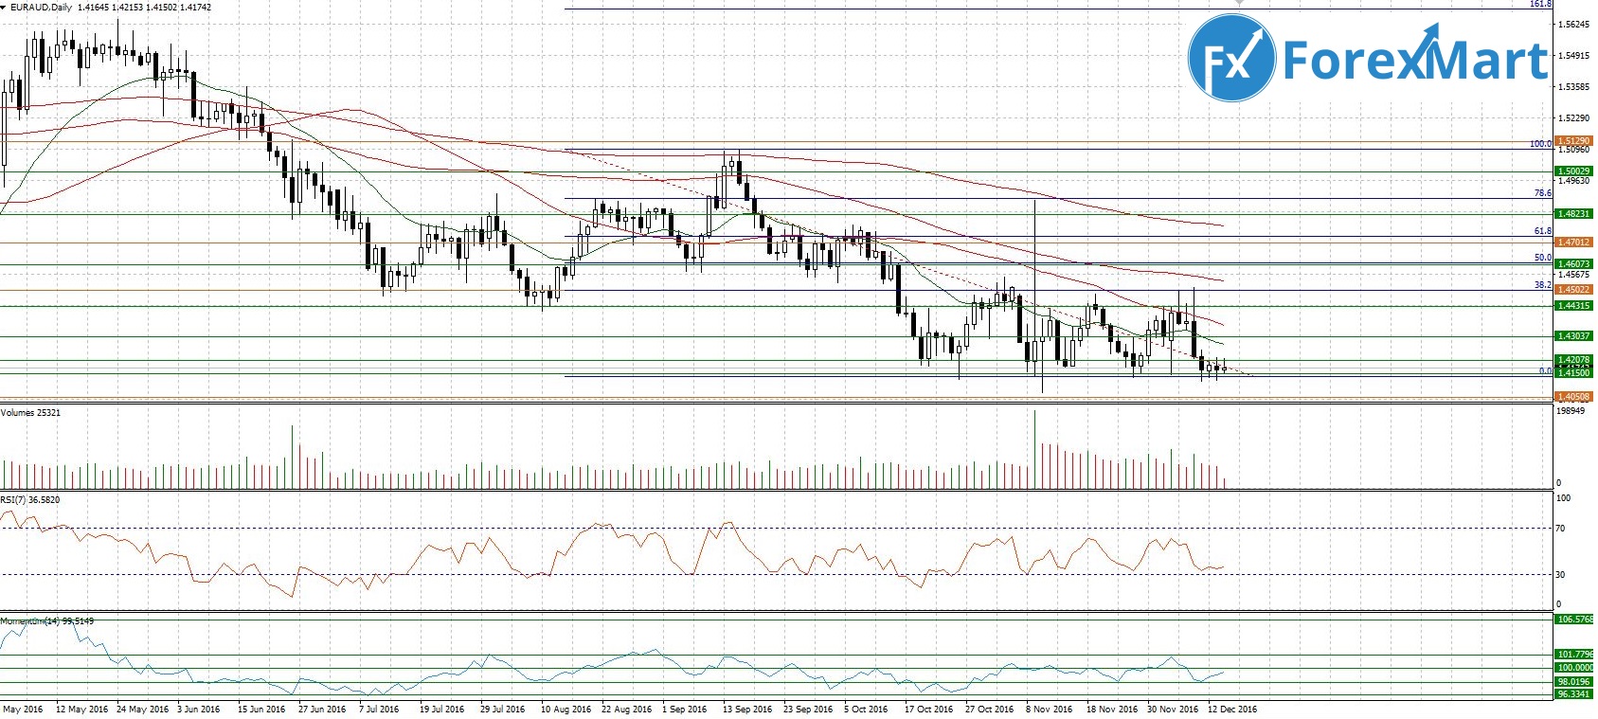Click the grey chart shift triangle marker
Viewport: 1598px width, 719px height.
(x=1239, y=4)
